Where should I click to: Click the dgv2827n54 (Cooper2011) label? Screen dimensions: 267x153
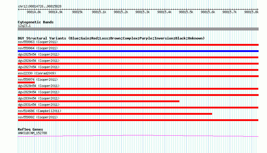(39, 67)
